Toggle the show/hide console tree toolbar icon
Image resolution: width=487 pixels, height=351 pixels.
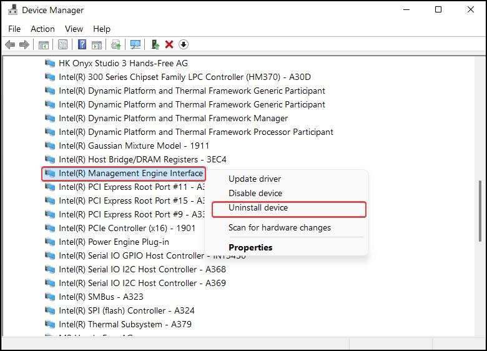pos(44,45)
